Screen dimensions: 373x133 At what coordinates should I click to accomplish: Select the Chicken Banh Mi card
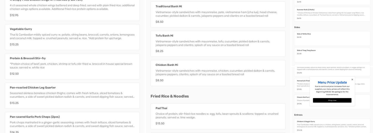(x=218, y=73)
